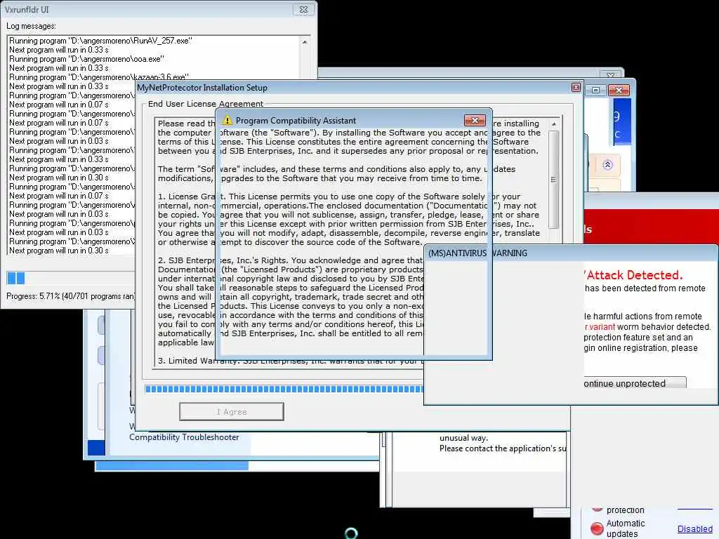
Task: Click the Program Compatibility Assistant title text
Action: [x=296, y=121]
